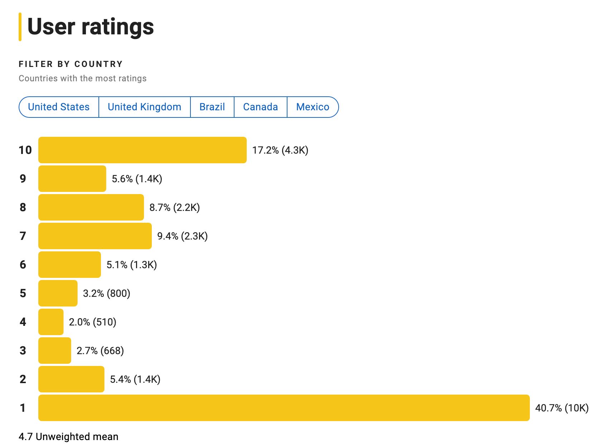Click the 9.4% (2.3K) percentage label

coord(182,236)
